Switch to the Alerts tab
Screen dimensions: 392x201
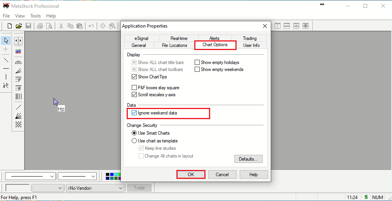click(214, 38)
